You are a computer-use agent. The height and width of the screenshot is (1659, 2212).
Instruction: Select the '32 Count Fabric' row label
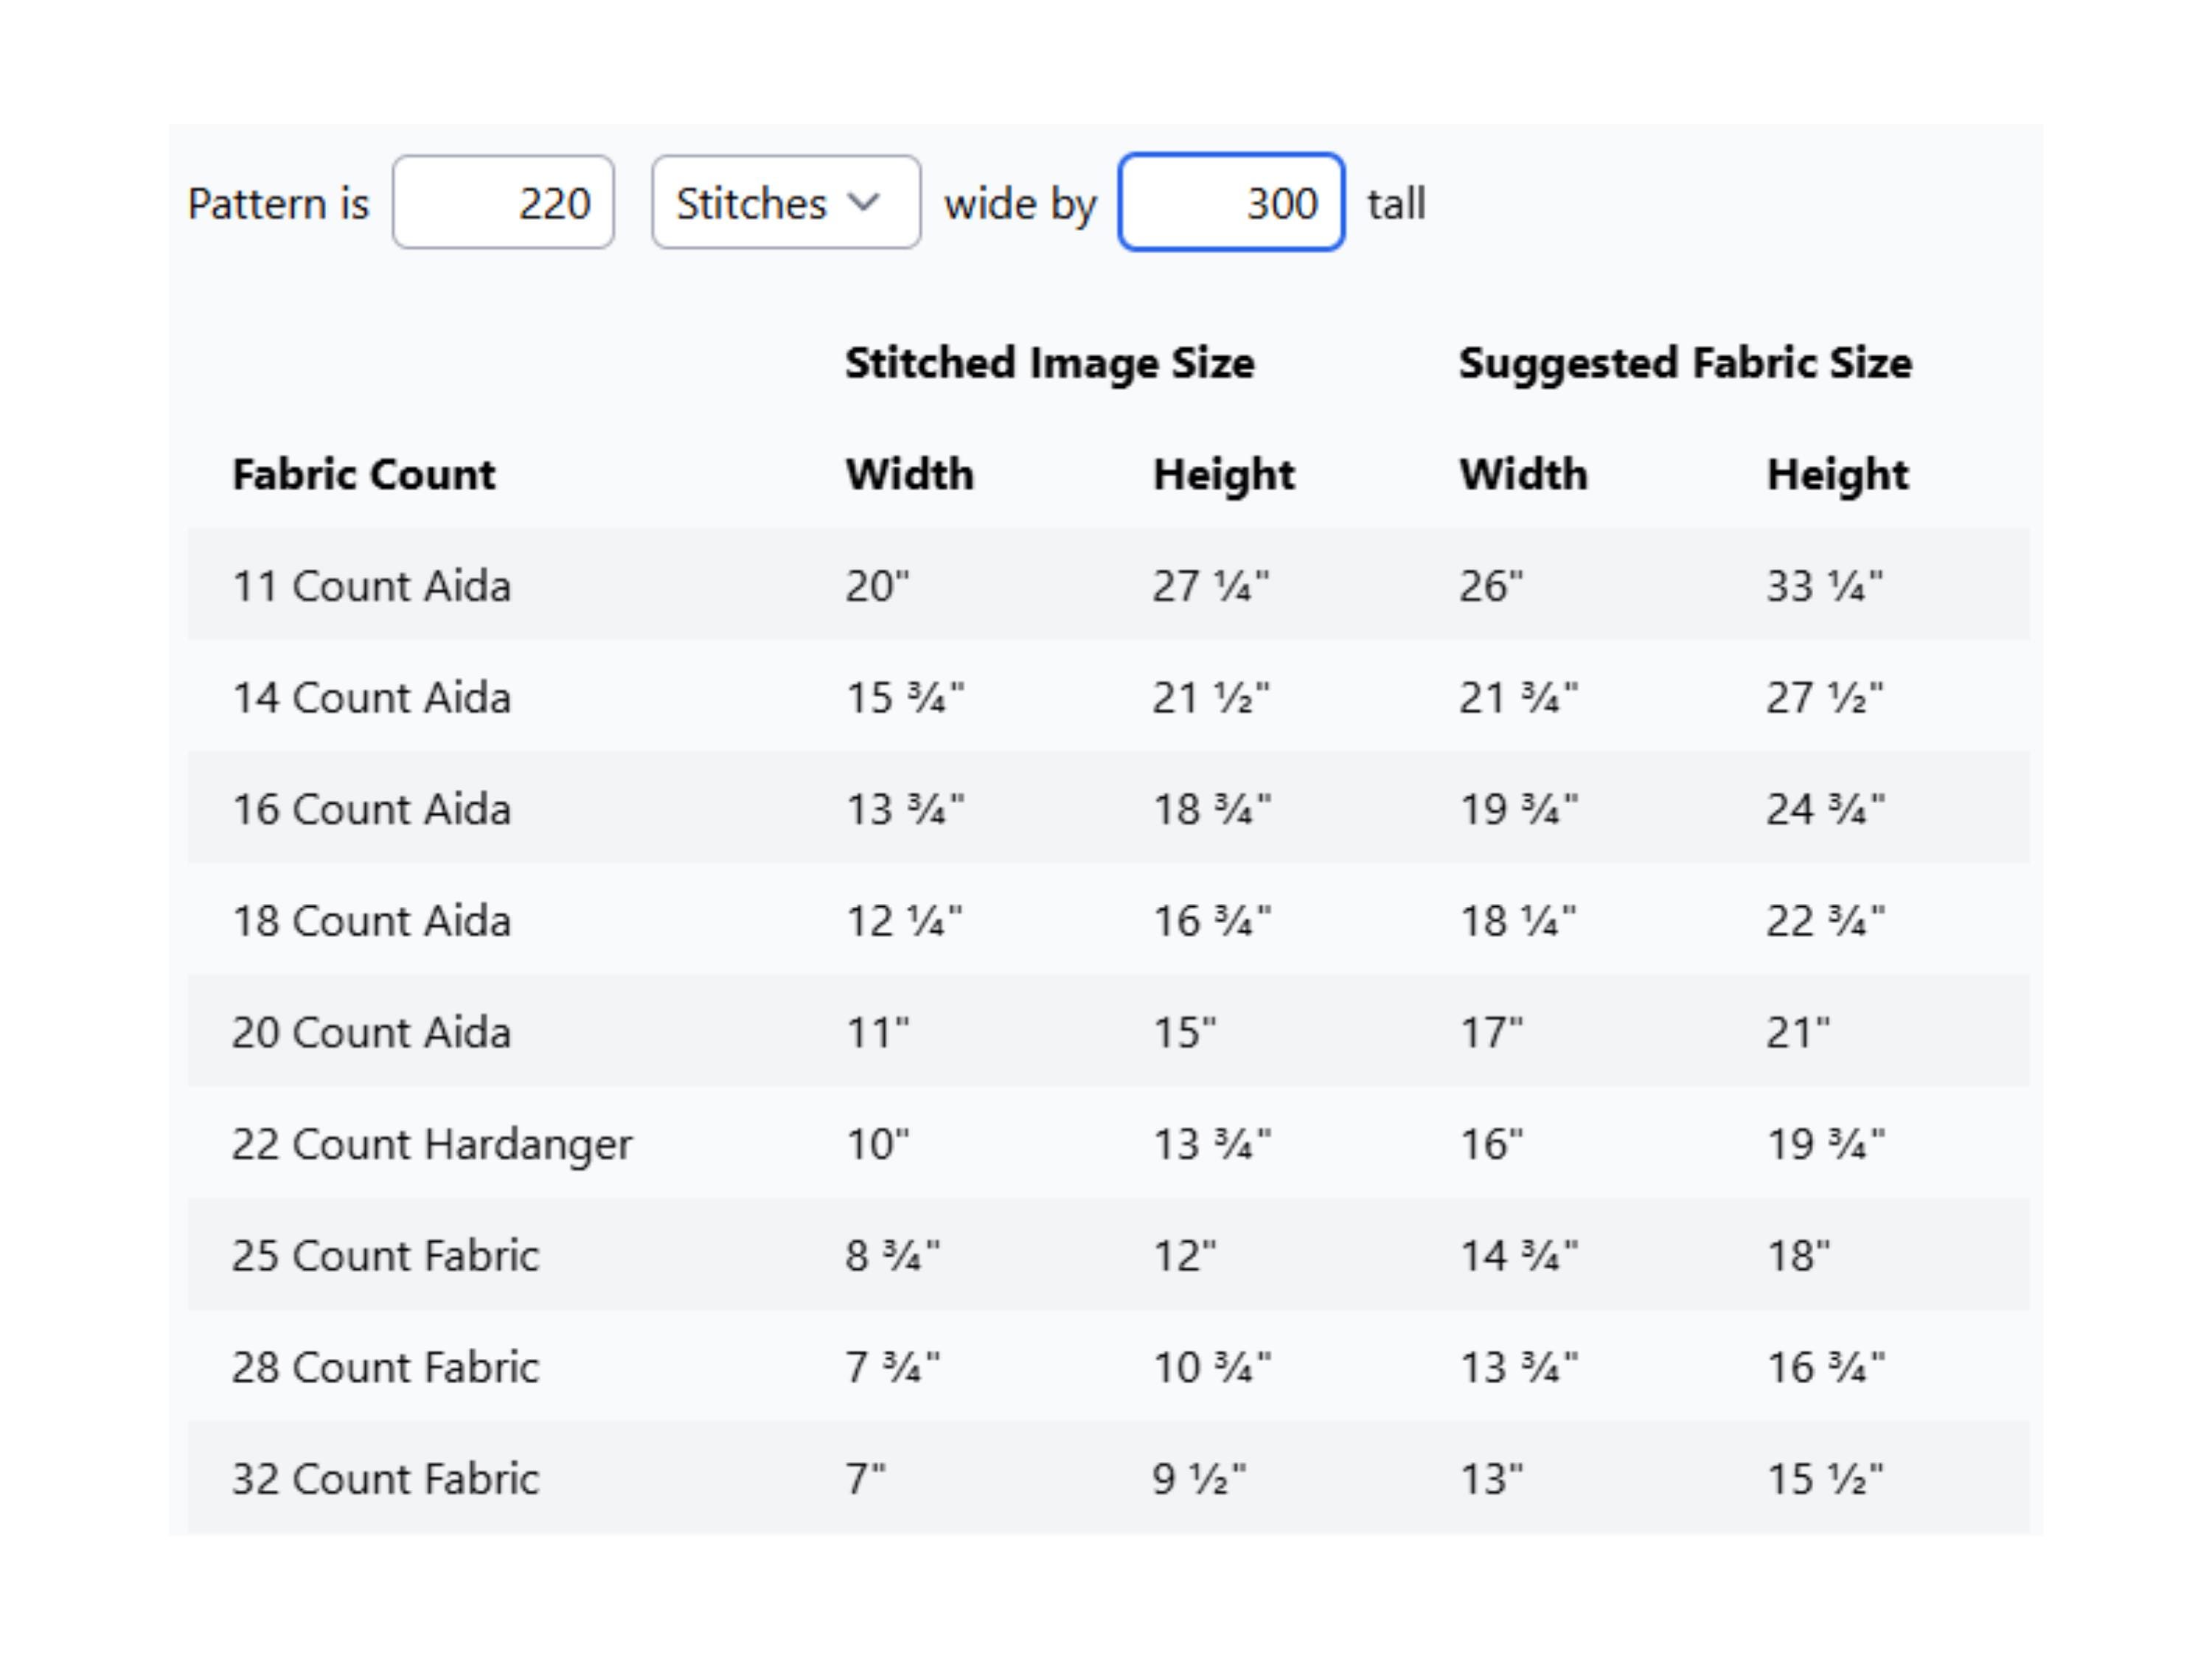[385, 1479]
